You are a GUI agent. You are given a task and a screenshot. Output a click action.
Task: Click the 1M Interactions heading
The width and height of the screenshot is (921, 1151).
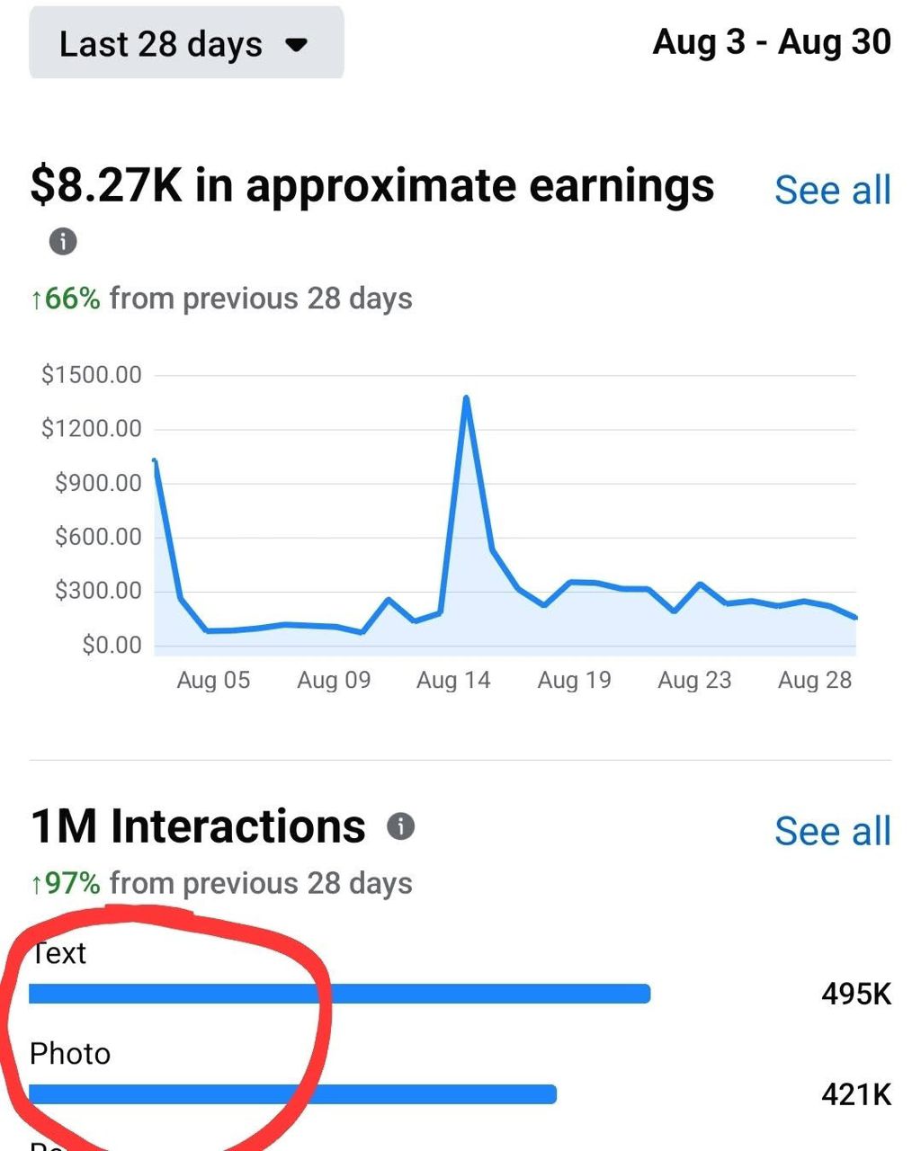click(x=196, y=825)
